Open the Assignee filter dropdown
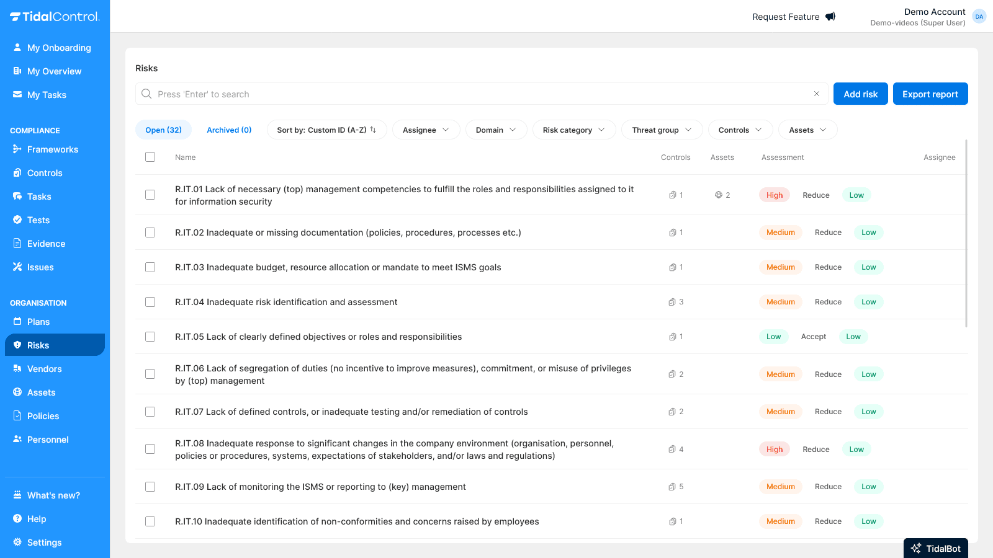The image size is (993, 558). (x=426, y=130)
